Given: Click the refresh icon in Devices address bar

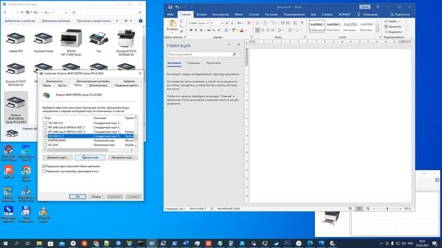Looking at the screenshot, I should [x=74, y=12].
